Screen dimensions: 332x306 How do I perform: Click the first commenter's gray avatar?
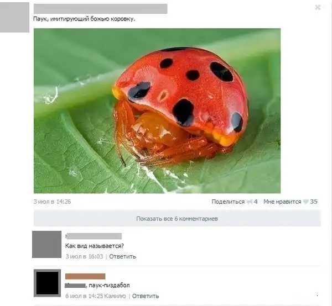point(47,244)
